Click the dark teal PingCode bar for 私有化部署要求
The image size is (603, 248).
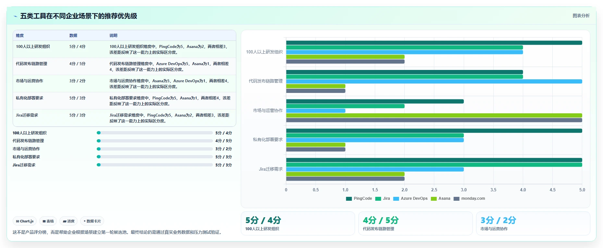(434, 131)
